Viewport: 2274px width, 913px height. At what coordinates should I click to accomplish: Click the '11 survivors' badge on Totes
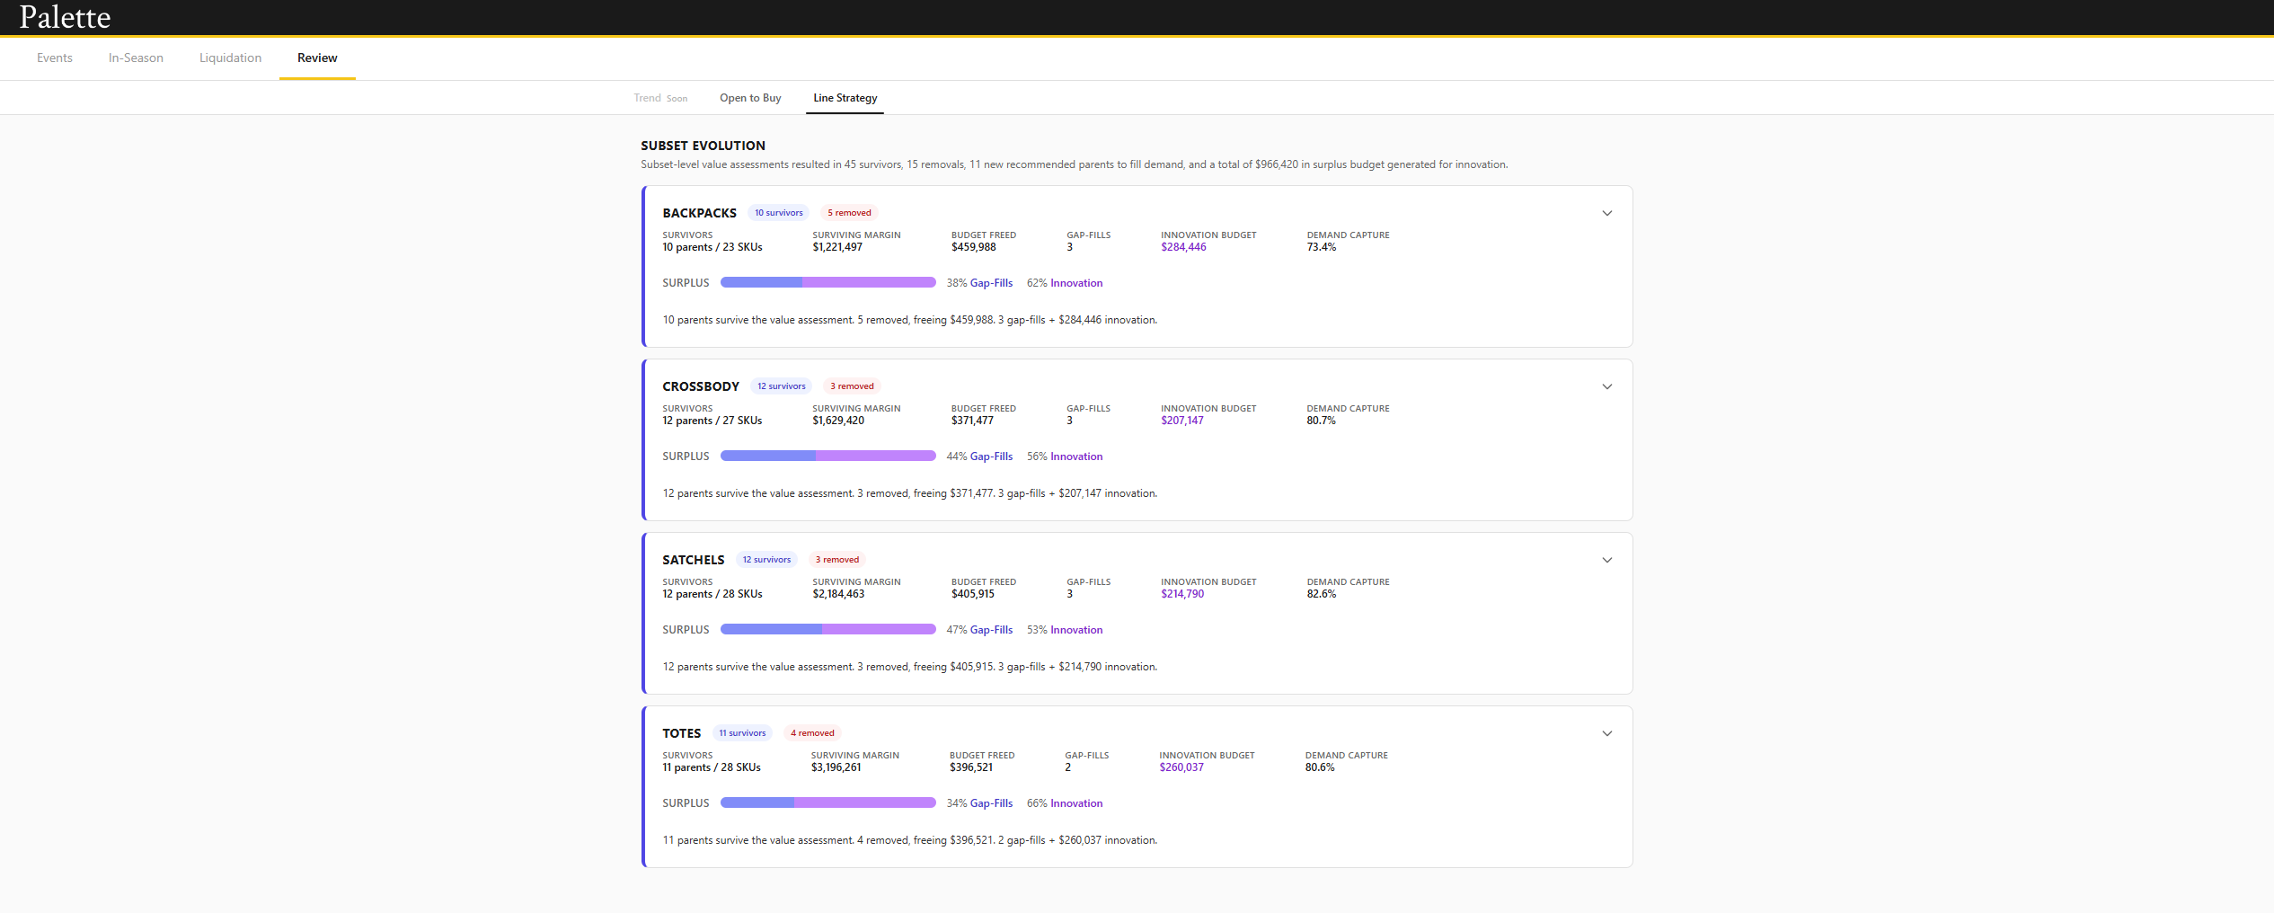(x=742, y=732)
